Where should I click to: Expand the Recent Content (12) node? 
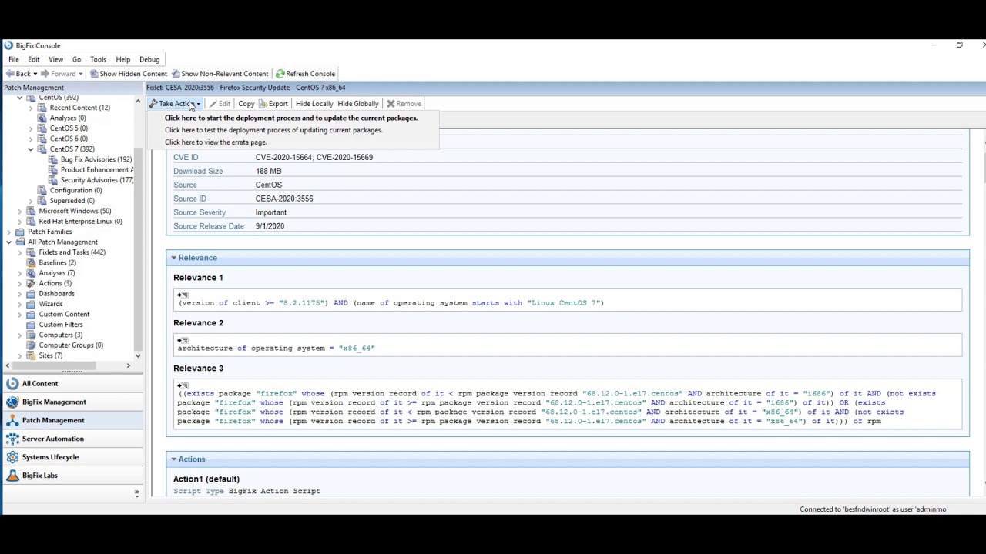coord(31,108)
